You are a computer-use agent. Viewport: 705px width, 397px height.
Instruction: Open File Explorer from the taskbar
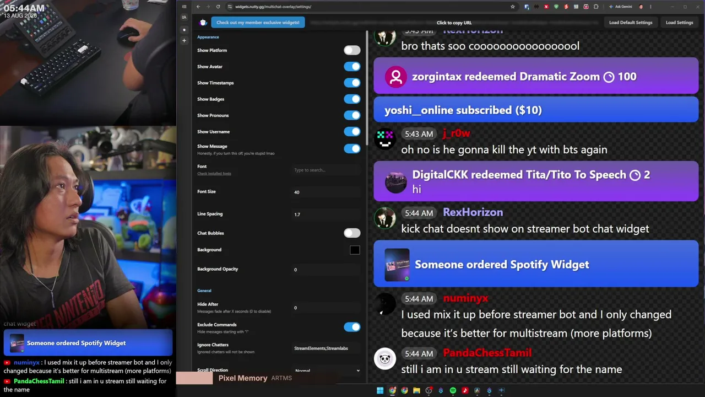click(416, 390)
